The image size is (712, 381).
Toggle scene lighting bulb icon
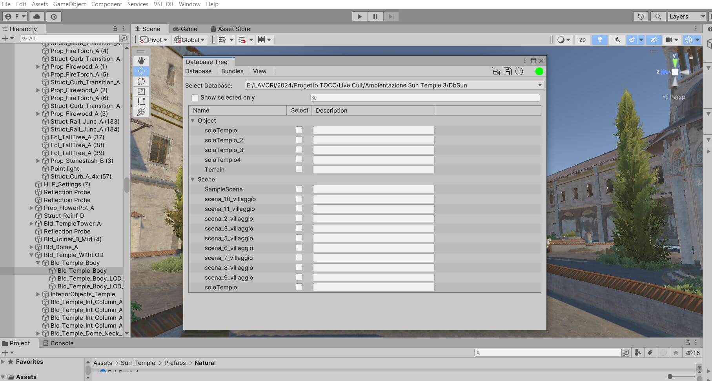pyautogui.click(x=599, y=40)
